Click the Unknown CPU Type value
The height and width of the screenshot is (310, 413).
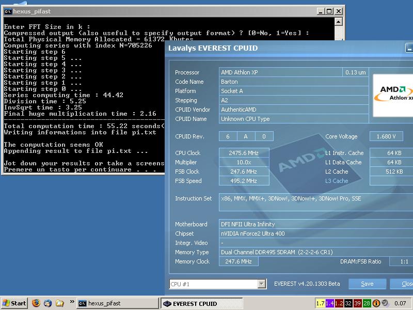(x=294, y=119)
